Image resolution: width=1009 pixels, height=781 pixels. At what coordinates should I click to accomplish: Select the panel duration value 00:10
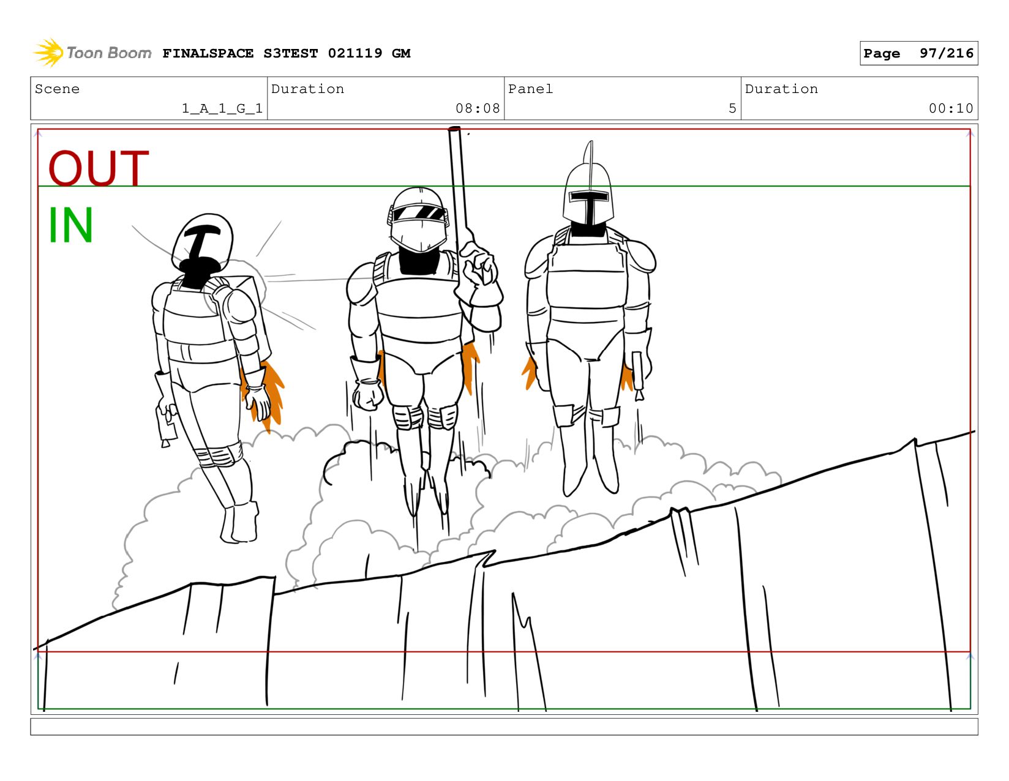point(951,108)
